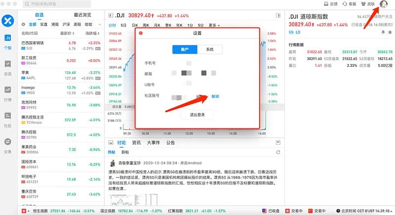Open the 更多 chart period dropdown
The width and height of the screenshot is (395, 215).
pyautogui.click(x=214, y=26)
